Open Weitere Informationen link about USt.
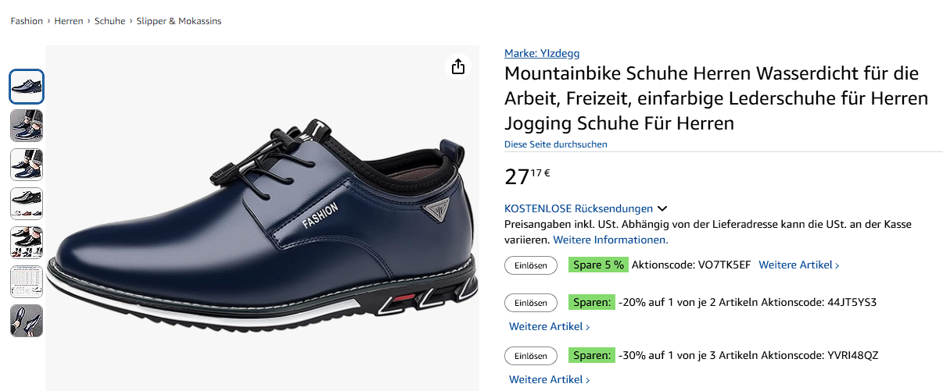Screen dimensions: 943x391 click(611, 240)
